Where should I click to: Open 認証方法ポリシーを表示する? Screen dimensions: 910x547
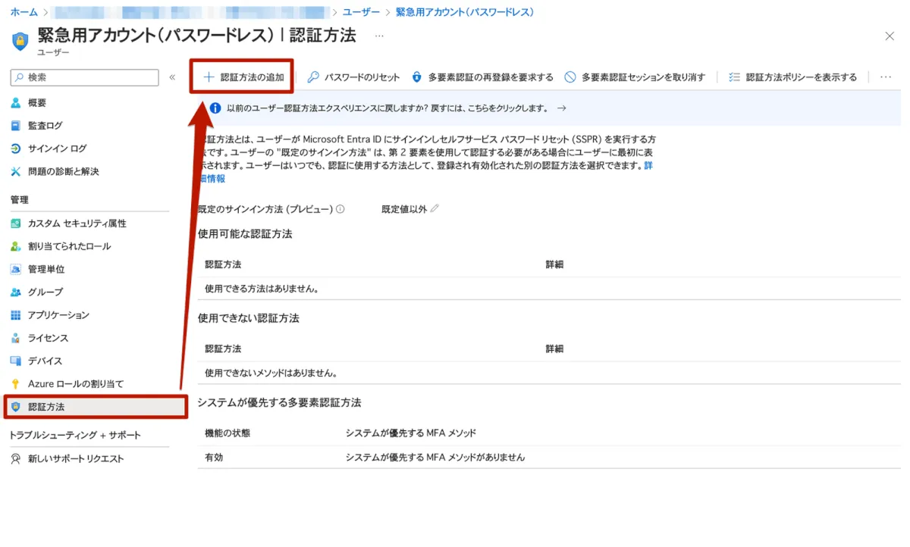[x=792, y=77]
